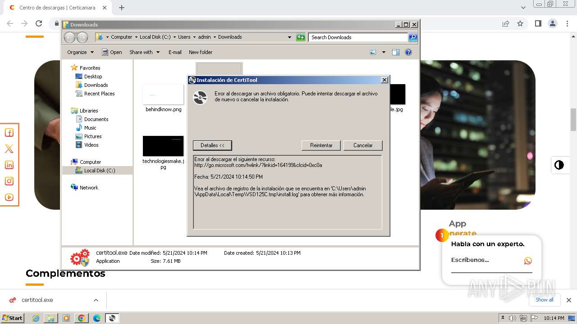Image resolution: width=577 pixels, height=324 pixels.
Task: Click the X (Twitter) icon in sidebar
Action: click(x=9, y=148)
